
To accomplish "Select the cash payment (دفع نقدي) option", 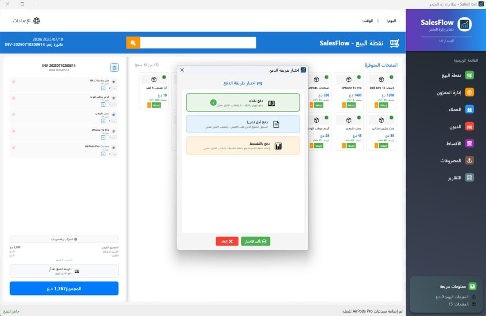I will point(243,103).
